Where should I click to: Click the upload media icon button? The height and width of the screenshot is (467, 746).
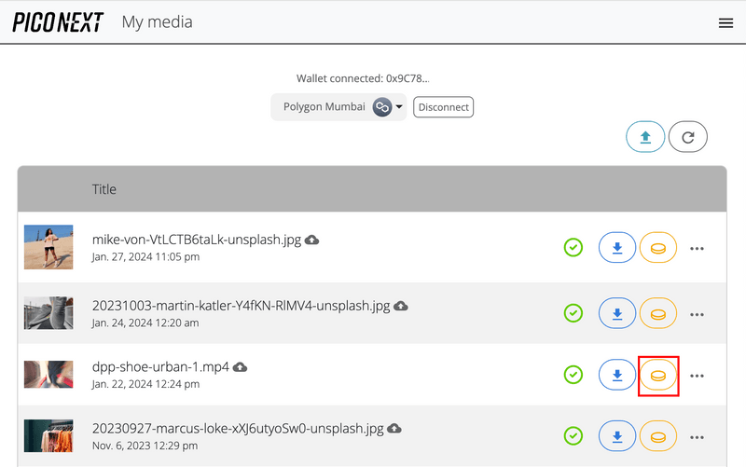[645, 137]
